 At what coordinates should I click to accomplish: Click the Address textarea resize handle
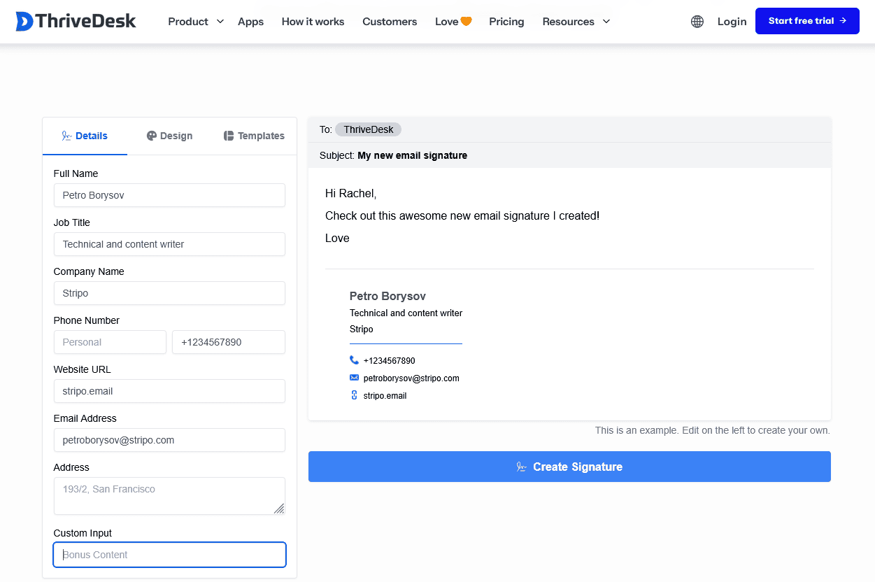click(x=279, y=509)
